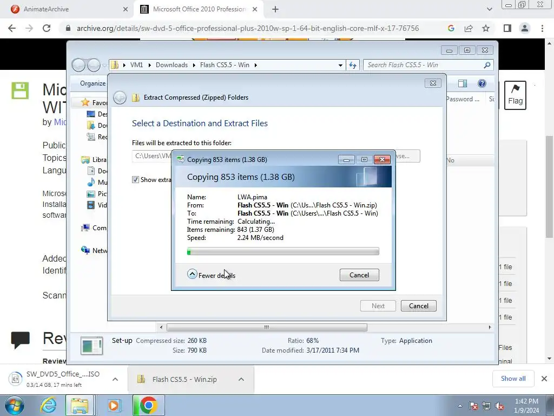Select Libraries in the navigation pane

(x=94, y=160)
